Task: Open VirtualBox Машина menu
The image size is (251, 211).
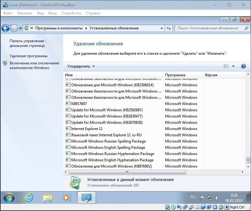Action: [24, 13]
